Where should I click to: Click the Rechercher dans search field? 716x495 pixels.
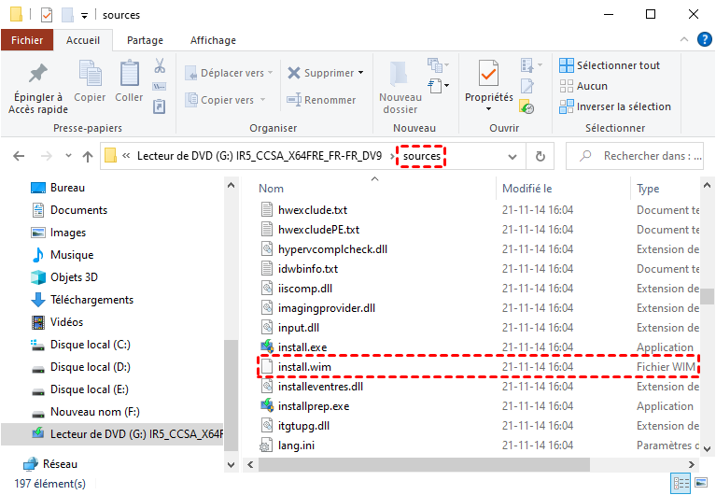coord(635,156)
